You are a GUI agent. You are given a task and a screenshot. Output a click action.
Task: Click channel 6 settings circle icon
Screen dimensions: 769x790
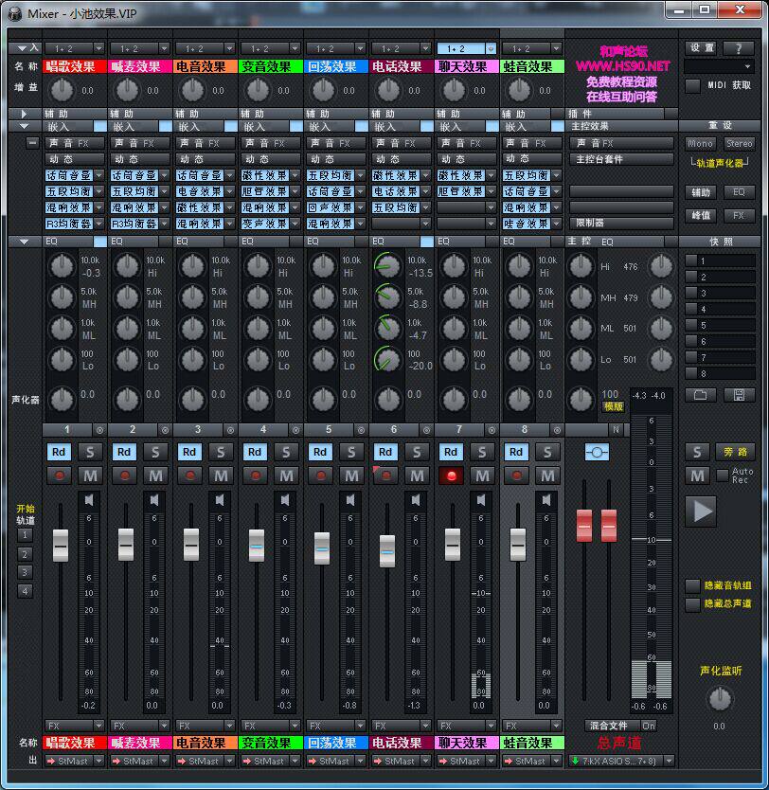426,430
